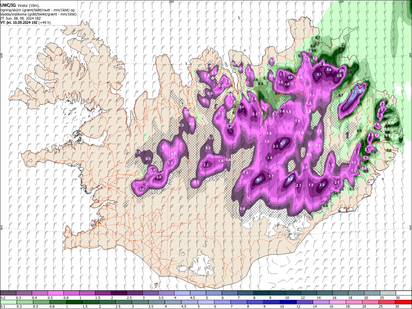Viewport: 412px width, 309px height.
Task: Click the '15W' longitude label
Action: click(341, 2)
